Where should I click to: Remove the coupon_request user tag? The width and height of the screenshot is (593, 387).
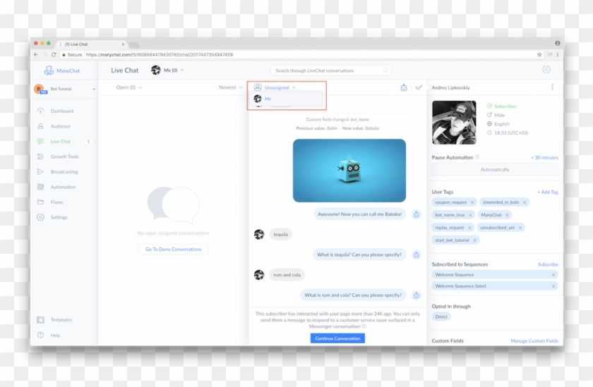472,202
